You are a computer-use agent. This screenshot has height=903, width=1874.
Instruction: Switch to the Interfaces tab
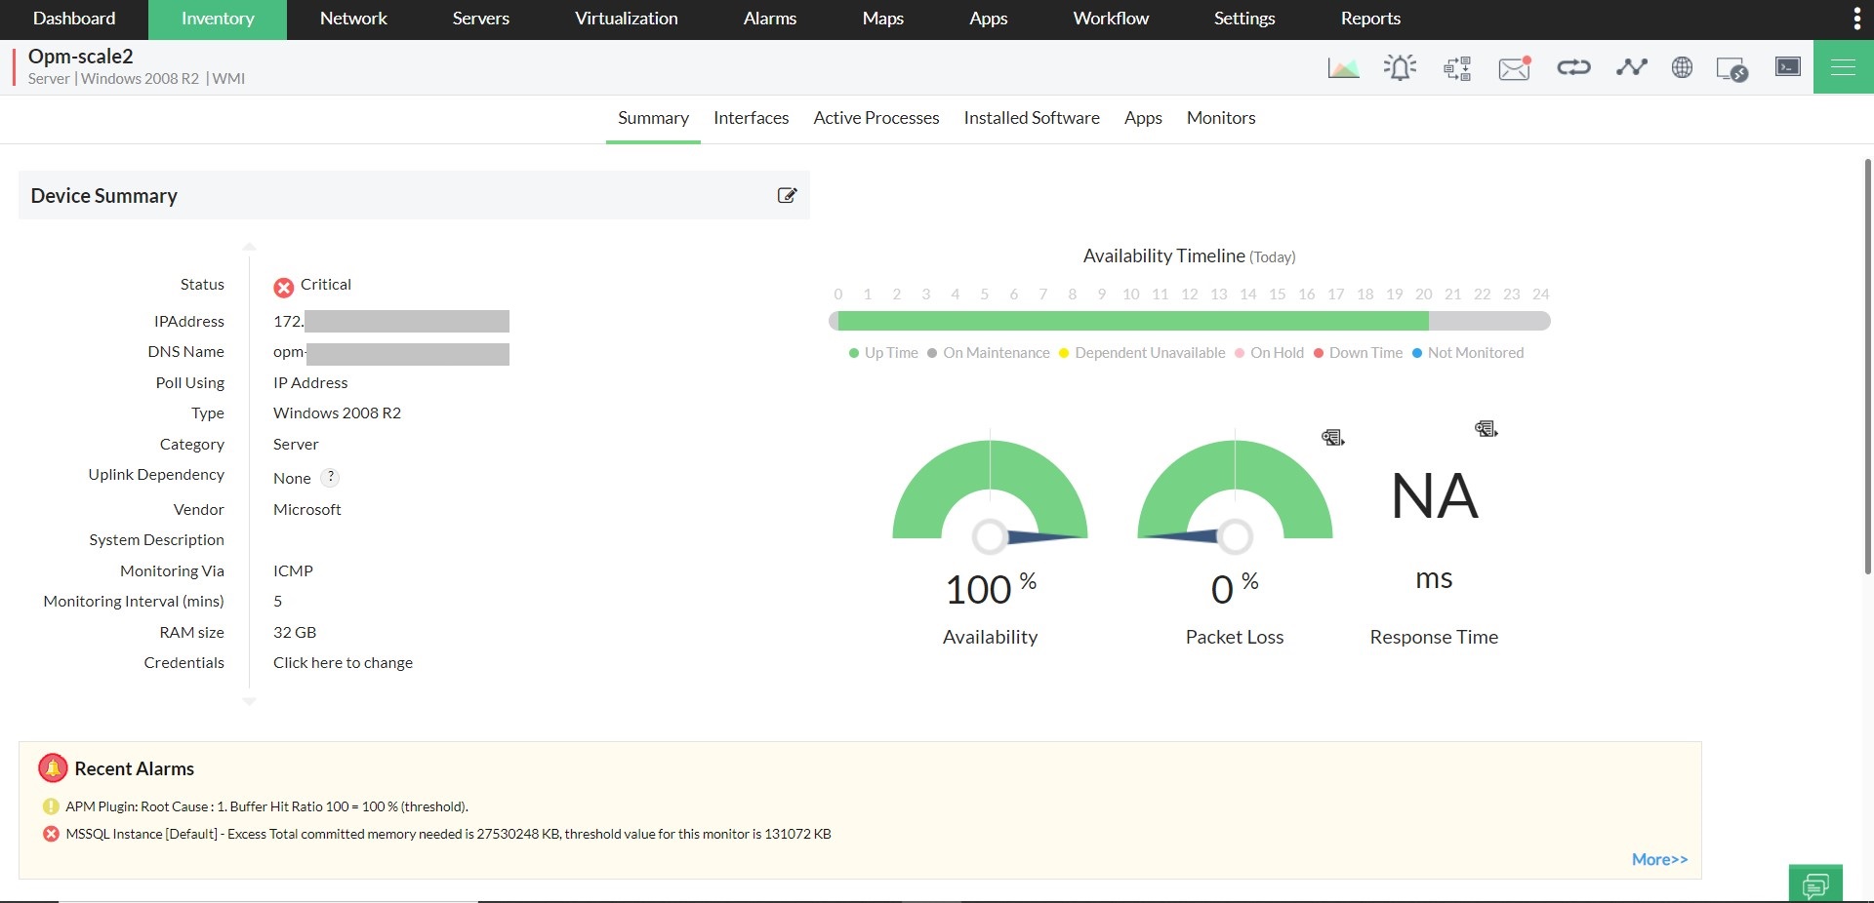coord(751,118)
